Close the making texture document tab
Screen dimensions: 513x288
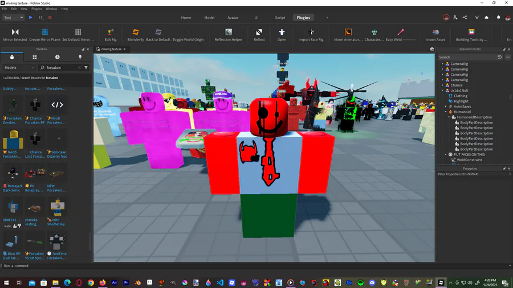coord(124,49)
